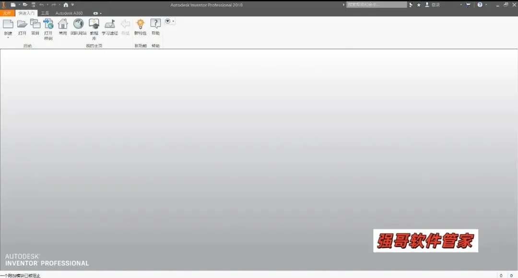Click 新特性 (What's New) lightbulb icon

pos(141,24)
